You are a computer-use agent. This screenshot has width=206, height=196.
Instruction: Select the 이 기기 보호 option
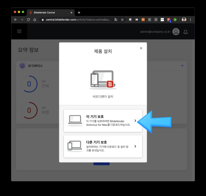[103, 121]
